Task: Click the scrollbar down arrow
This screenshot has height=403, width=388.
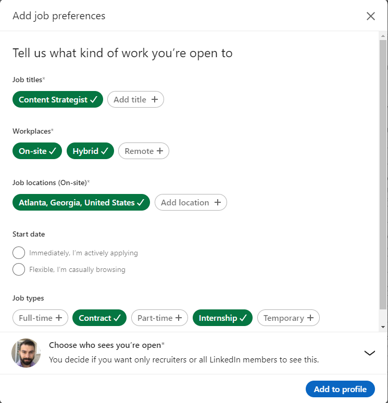Action: click(383, 327)
